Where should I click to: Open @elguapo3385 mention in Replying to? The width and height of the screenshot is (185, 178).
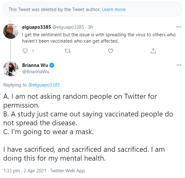point(44,85)
